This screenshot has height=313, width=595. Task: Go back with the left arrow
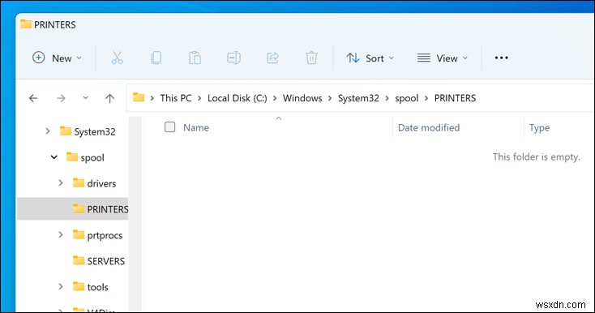(33, 98)
